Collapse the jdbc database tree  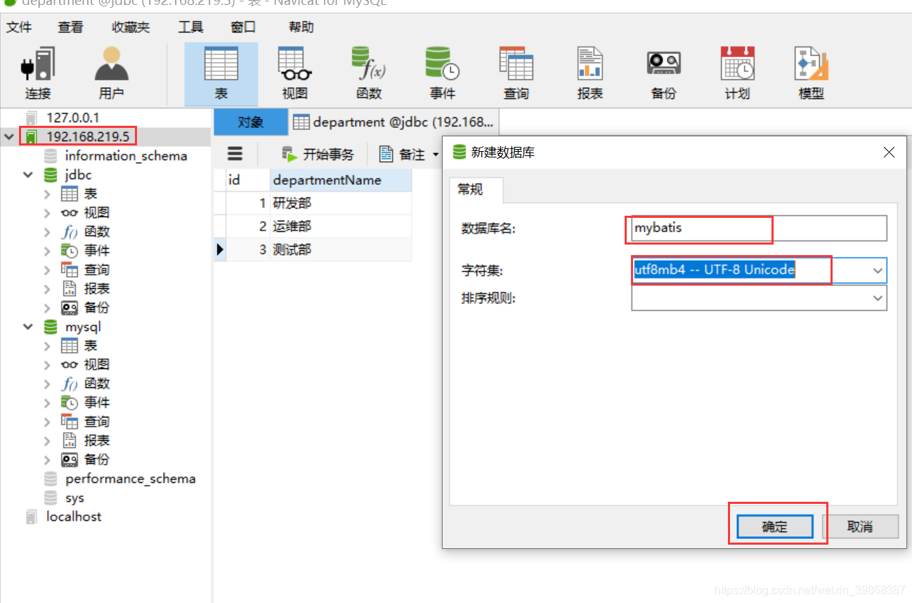click(28, 174)
